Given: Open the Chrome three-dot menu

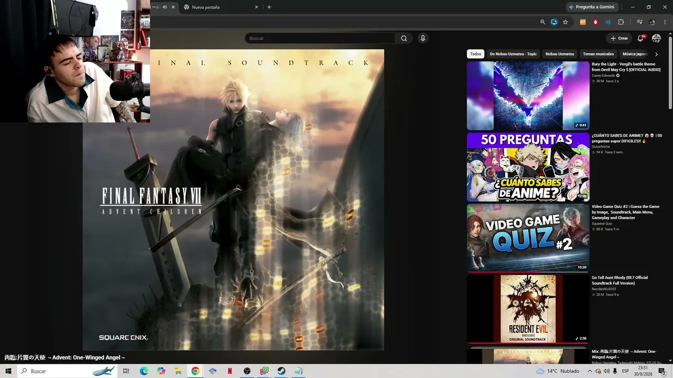Looking at the screenshot, I should pyautogui.click(x=665, y=22).
